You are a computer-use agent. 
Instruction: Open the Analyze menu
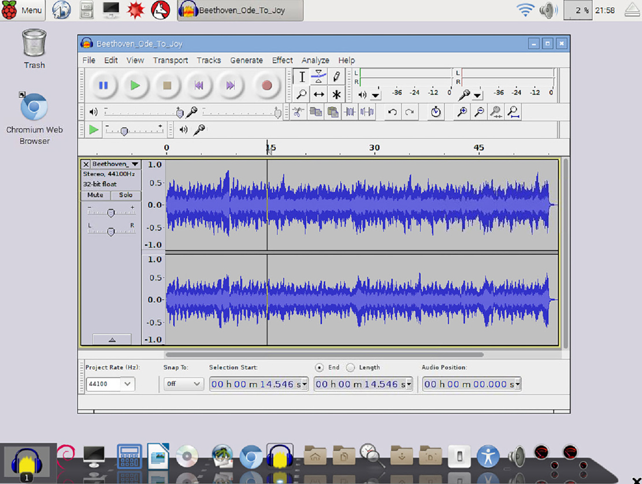click(316, 60)
